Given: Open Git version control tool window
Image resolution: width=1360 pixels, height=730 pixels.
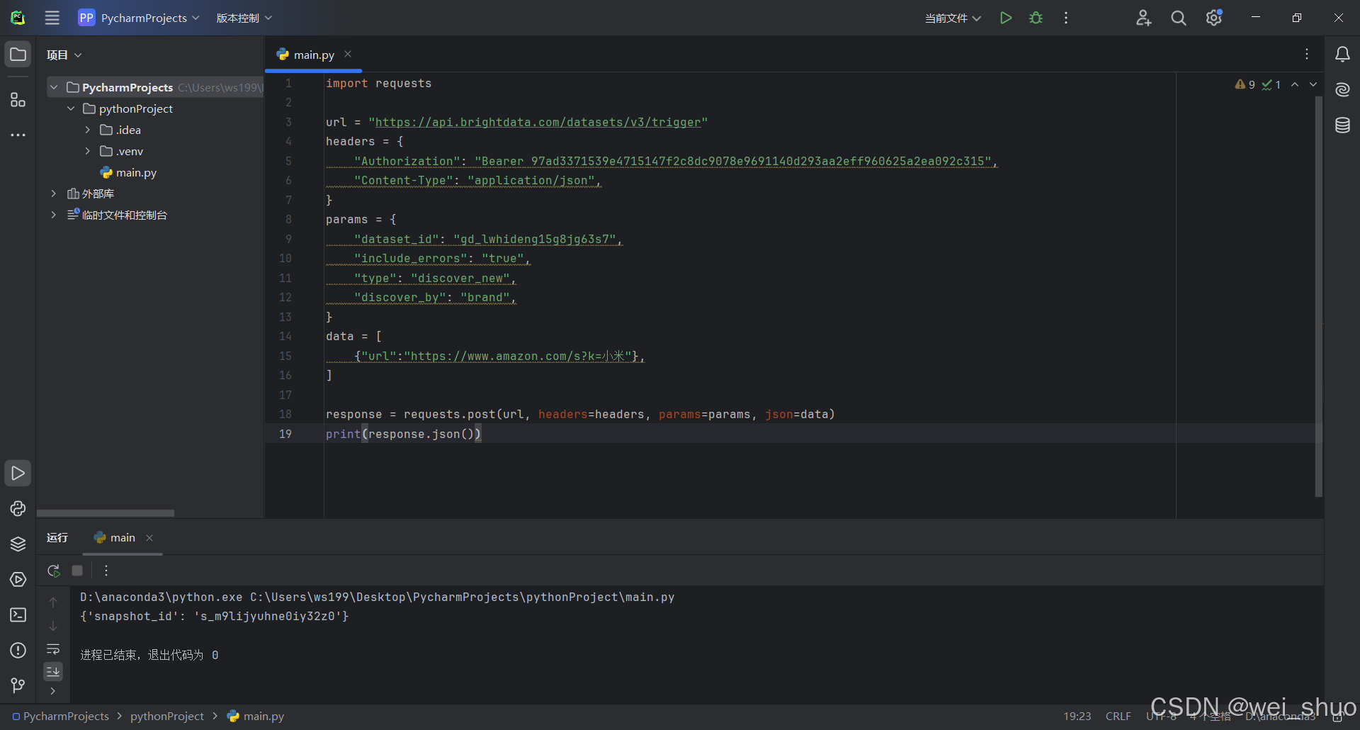Looking at the screenshot, I should 18,685.
